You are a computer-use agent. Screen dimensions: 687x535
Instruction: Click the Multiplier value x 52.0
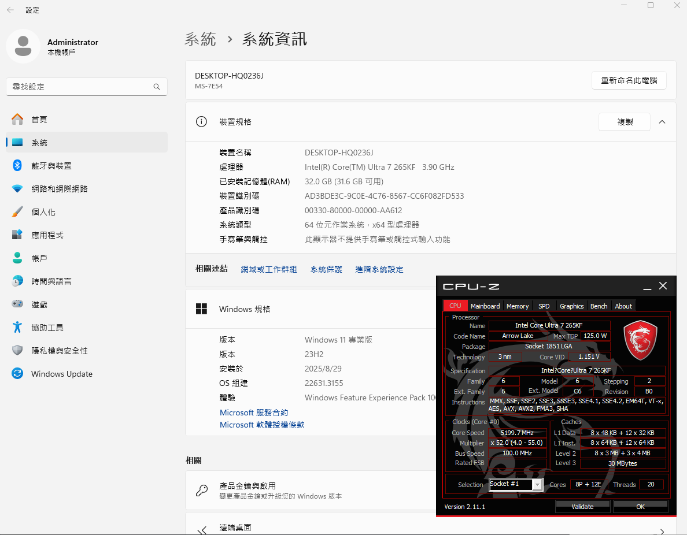517,443
